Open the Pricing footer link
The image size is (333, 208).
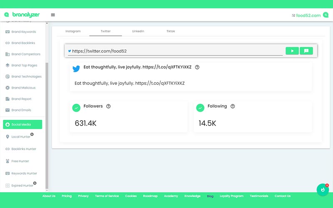pyautogui.click(x=67, y=196)
